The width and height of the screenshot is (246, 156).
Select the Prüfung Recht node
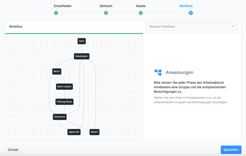point(64,102)
